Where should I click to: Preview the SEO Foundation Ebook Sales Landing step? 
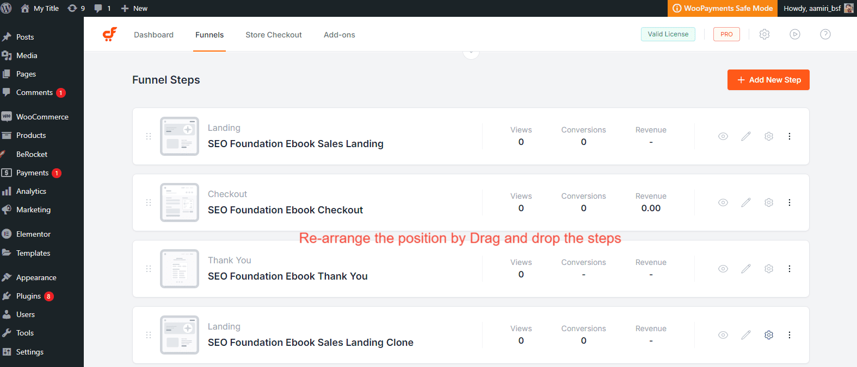click(x=723, y=136)
